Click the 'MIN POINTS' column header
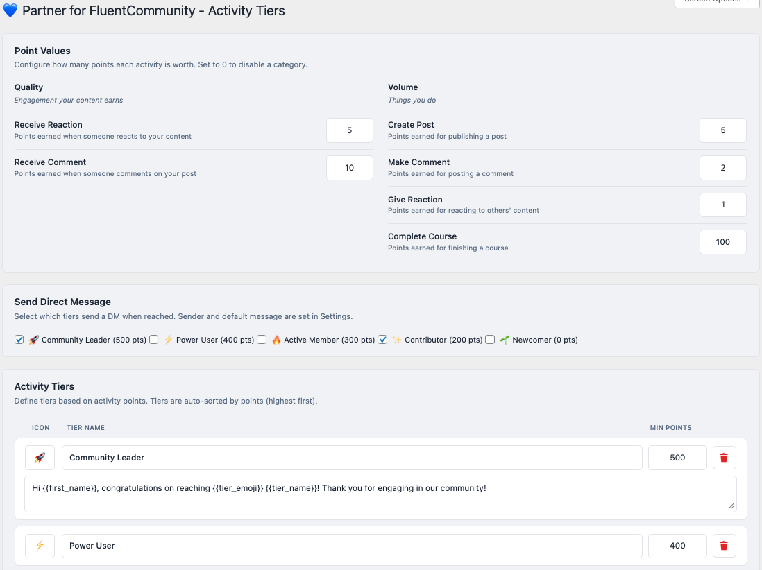The width and height of the screenshot is (762, 570). 670,428
